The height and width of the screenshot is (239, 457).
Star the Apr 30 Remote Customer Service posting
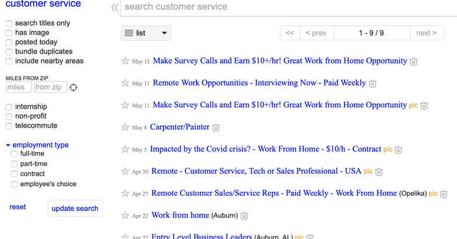point(125,171)
